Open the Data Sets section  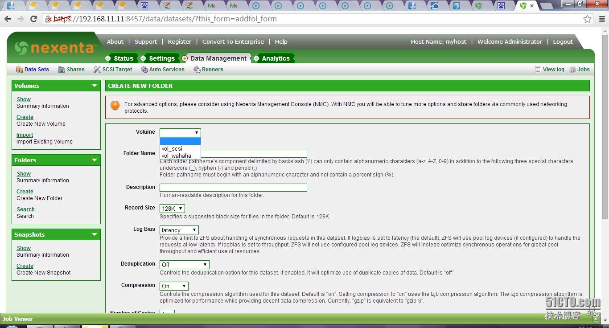[33, 70]
